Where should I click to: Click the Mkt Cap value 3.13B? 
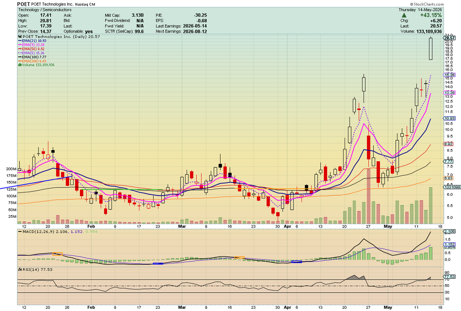pyautogui.click(x=138, y=15)
